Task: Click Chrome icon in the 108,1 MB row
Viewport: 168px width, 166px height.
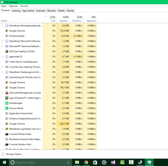Action: point(7,87)
